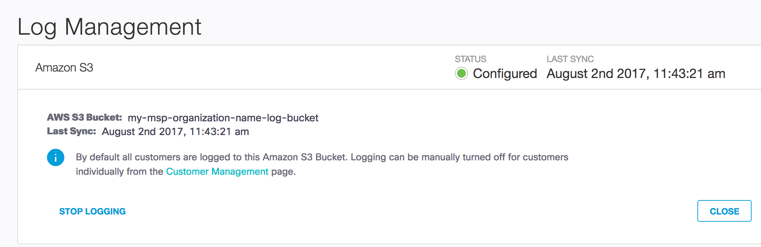Open the Customer Management page link
761x247 pixels.
point(217,172)
